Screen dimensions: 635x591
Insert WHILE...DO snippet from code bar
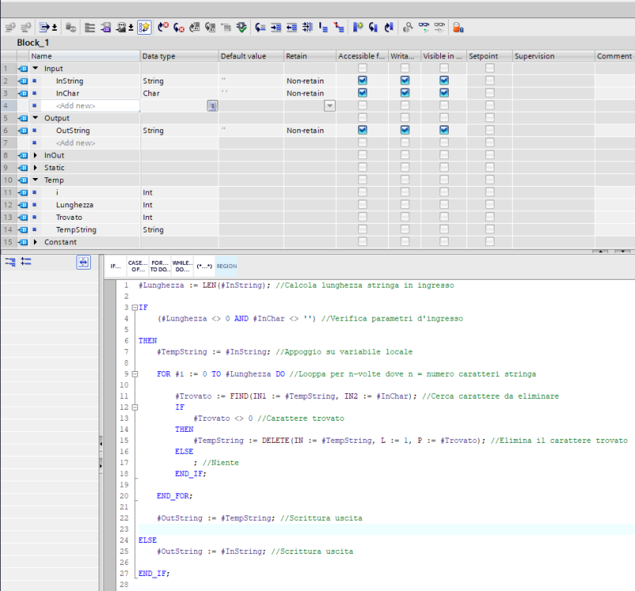click(182, 266)
